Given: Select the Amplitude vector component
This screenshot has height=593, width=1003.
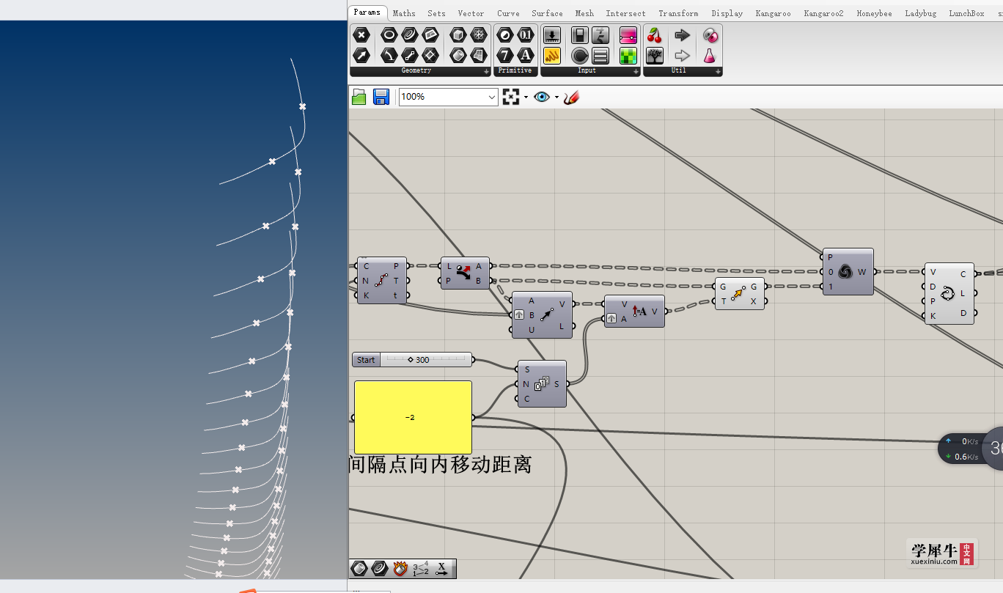Looking at the screenshot, I should point(634,311).
